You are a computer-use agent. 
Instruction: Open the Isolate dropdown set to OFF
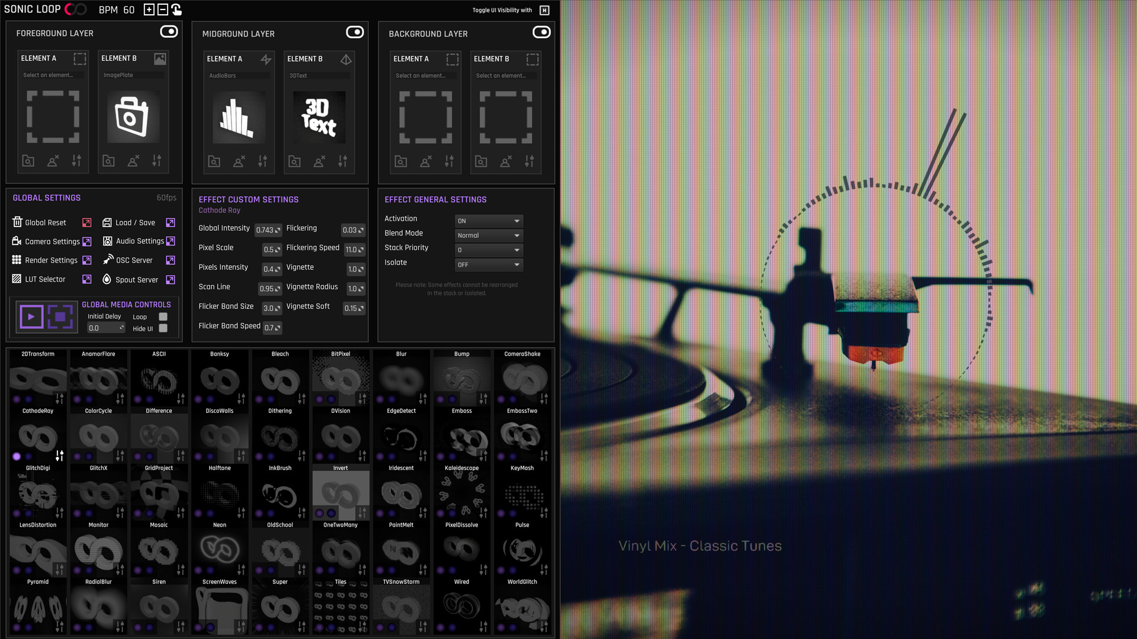tap(488, 264)
